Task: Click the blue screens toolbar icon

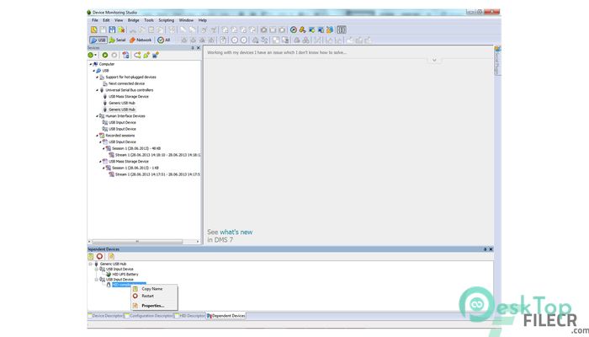Action: 321,29
